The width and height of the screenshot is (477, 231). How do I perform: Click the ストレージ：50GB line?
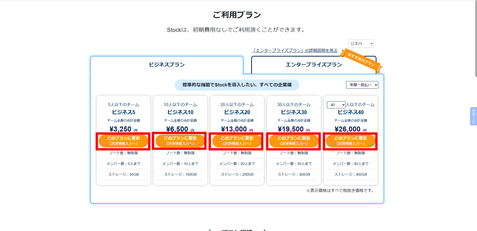(x=124, y=174)
